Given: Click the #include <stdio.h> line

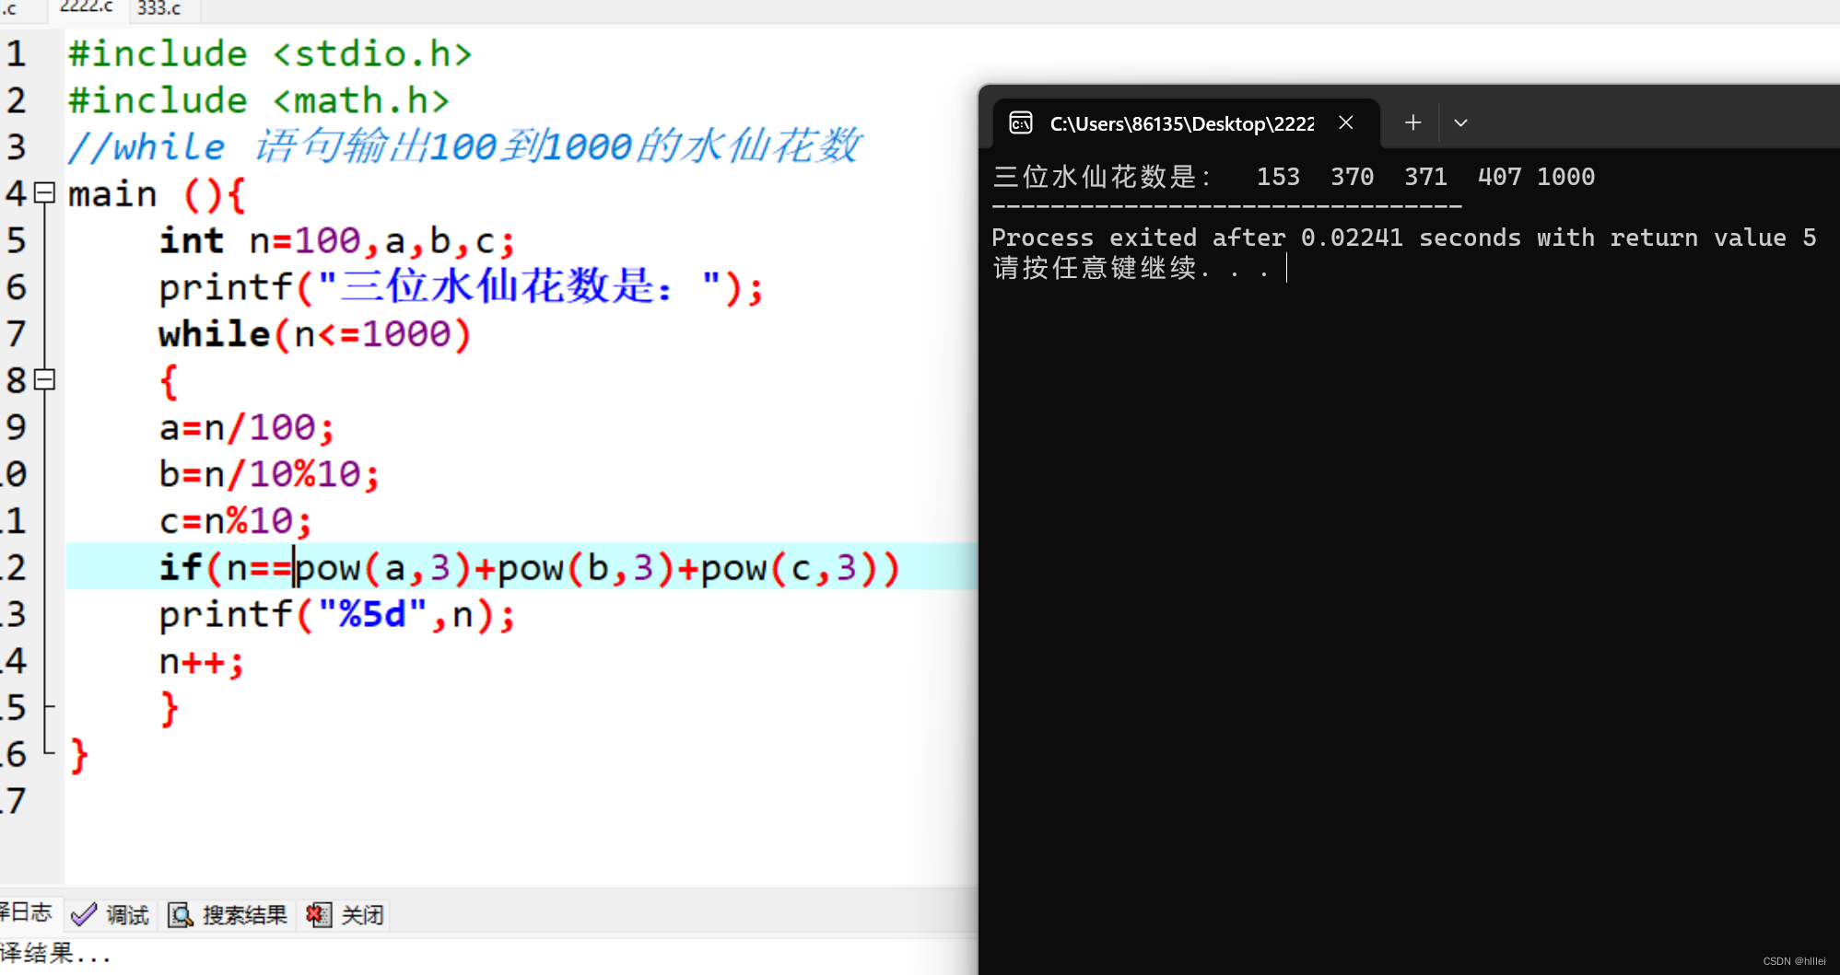Looking at the screenshot, I should tap(270, 53).
